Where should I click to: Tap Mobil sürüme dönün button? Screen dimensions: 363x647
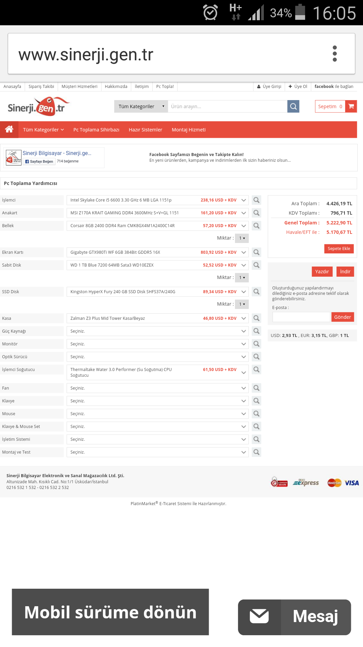110,612
